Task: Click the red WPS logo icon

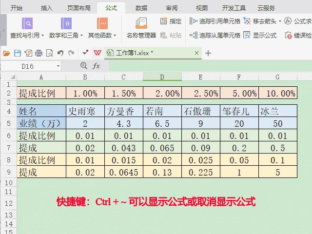Action: pos(97,53)
